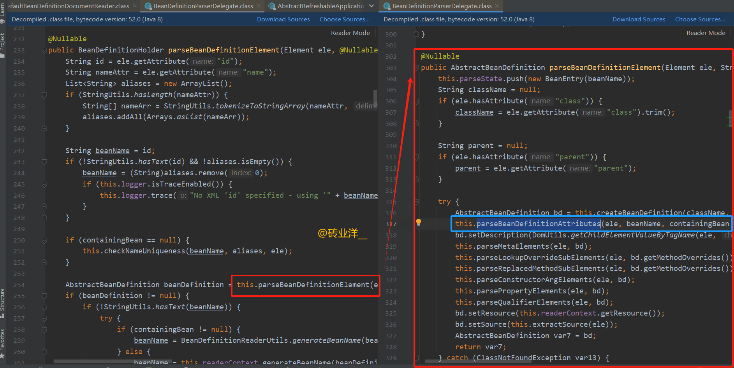Close left pane BeanDefinitionParserDelegate.class tab
The width and height of the screenshot is (734, 368).
[259, 6]
